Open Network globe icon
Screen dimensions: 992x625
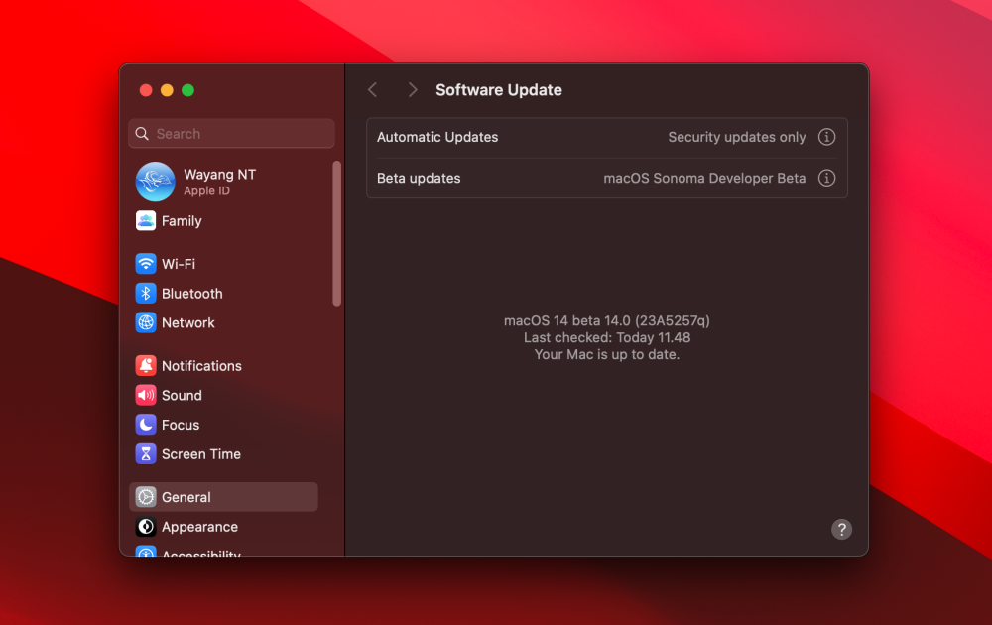coord(146,322)
